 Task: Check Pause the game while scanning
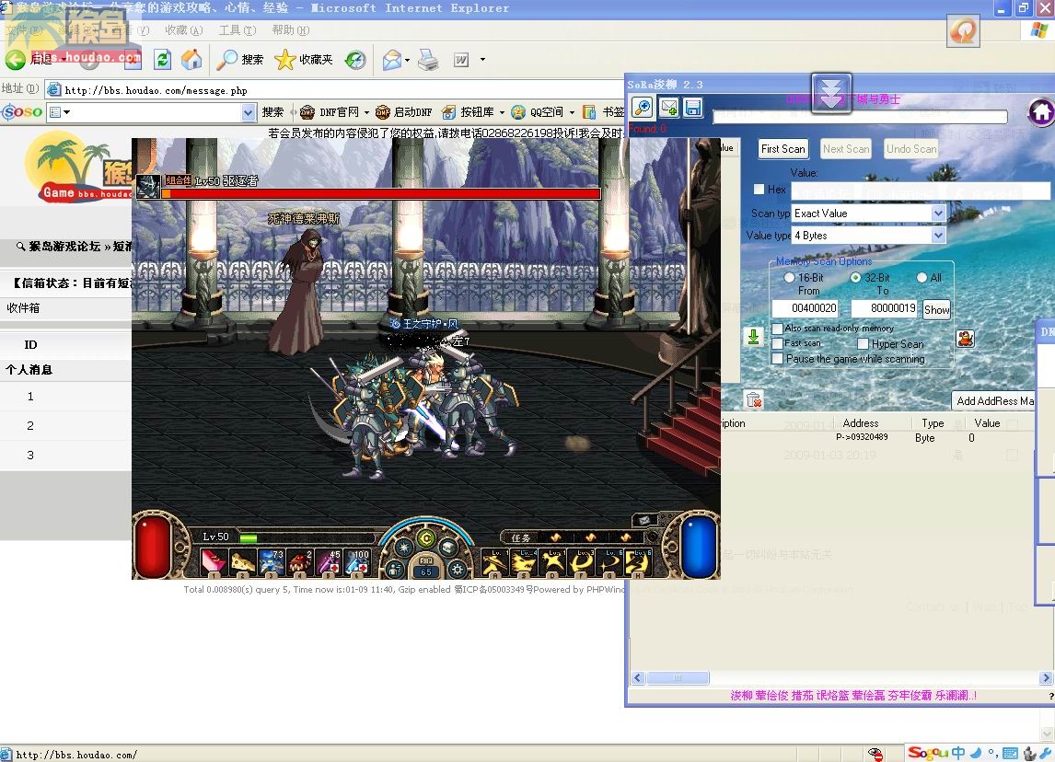click(x=778, y=359)
